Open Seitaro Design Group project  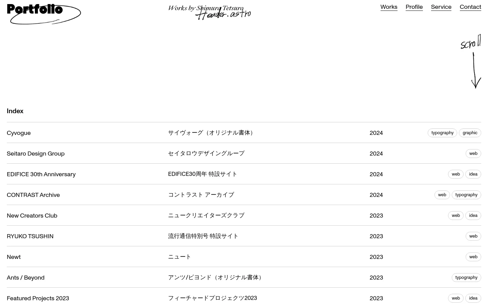(244, 154)
